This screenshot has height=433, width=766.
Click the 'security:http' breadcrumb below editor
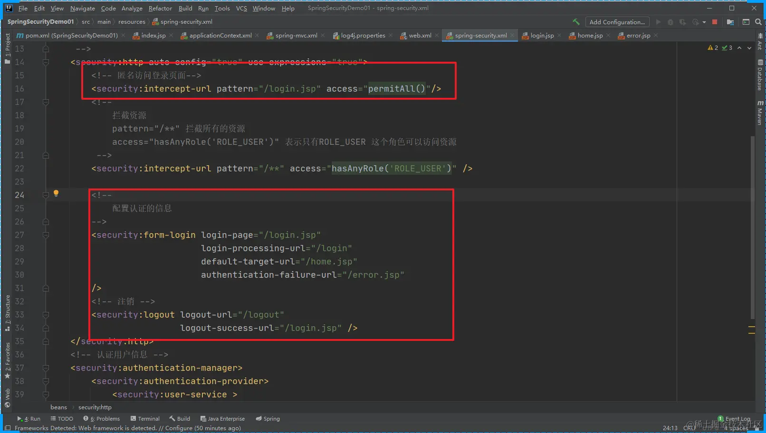tap(95, 407)
